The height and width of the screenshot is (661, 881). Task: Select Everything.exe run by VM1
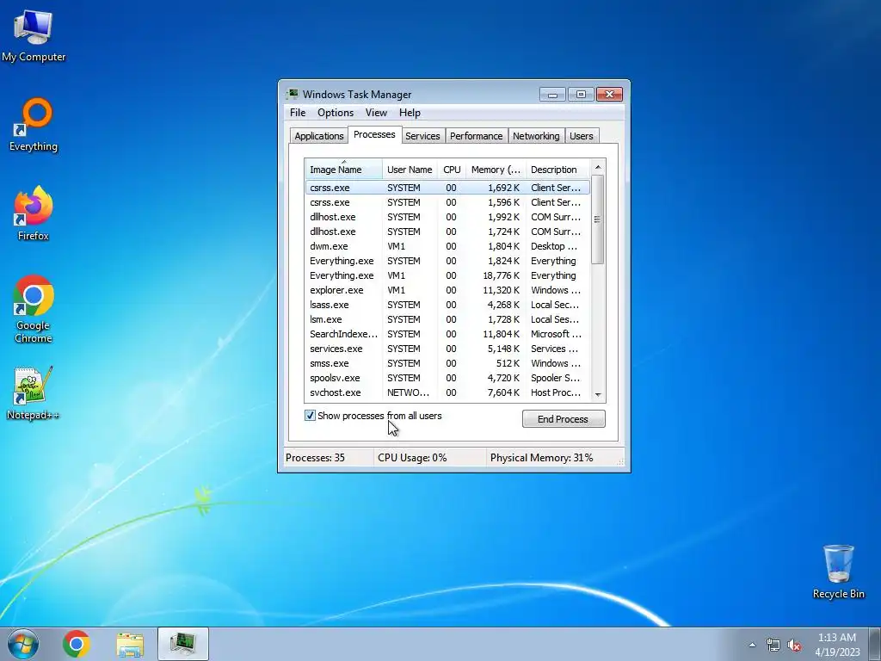447,275
